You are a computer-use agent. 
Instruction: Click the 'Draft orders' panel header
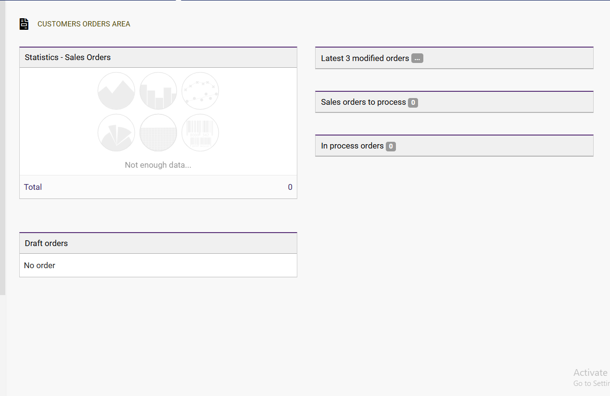(x=46, y=243)
